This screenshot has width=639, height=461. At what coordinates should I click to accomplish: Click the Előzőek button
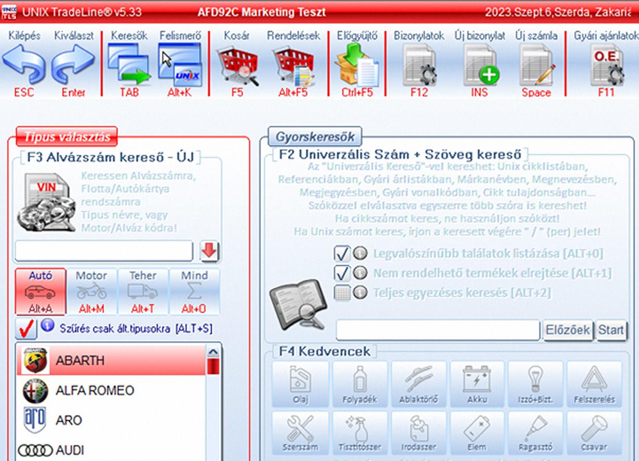[568, 330]
